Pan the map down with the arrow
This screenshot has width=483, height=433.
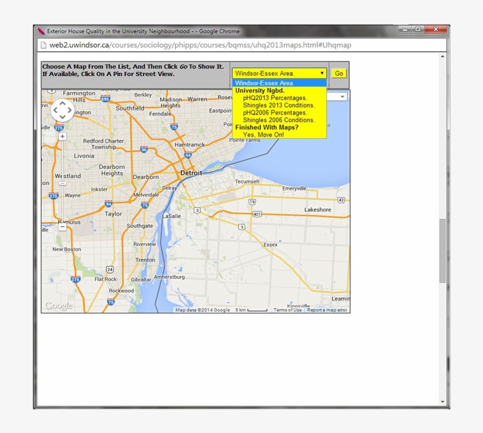62,117
